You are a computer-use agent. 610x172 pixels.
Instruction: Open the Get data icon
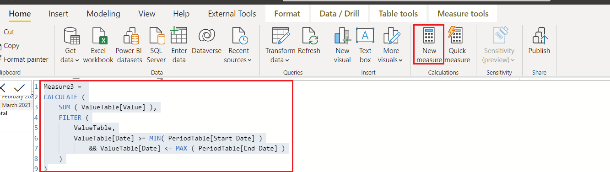[70, 36]
